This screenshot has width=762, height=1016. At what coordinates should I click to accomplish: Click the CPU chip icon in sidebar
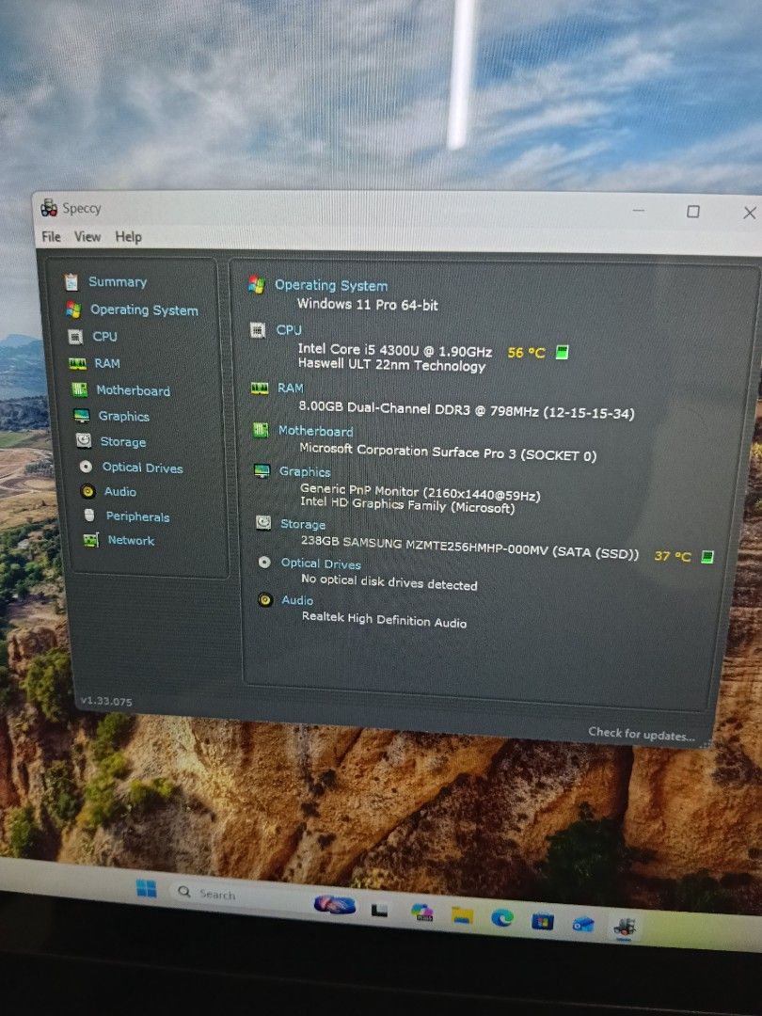pyautogui.click(x=75, y=337)
